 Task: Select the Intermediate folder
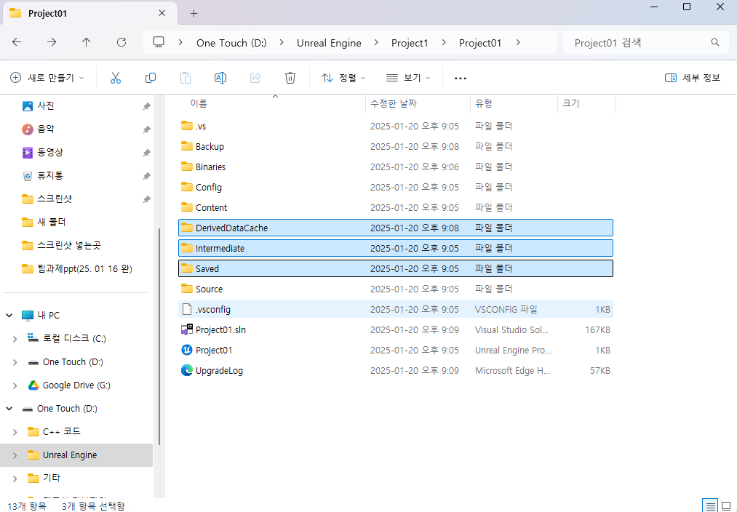click(396, 249)
